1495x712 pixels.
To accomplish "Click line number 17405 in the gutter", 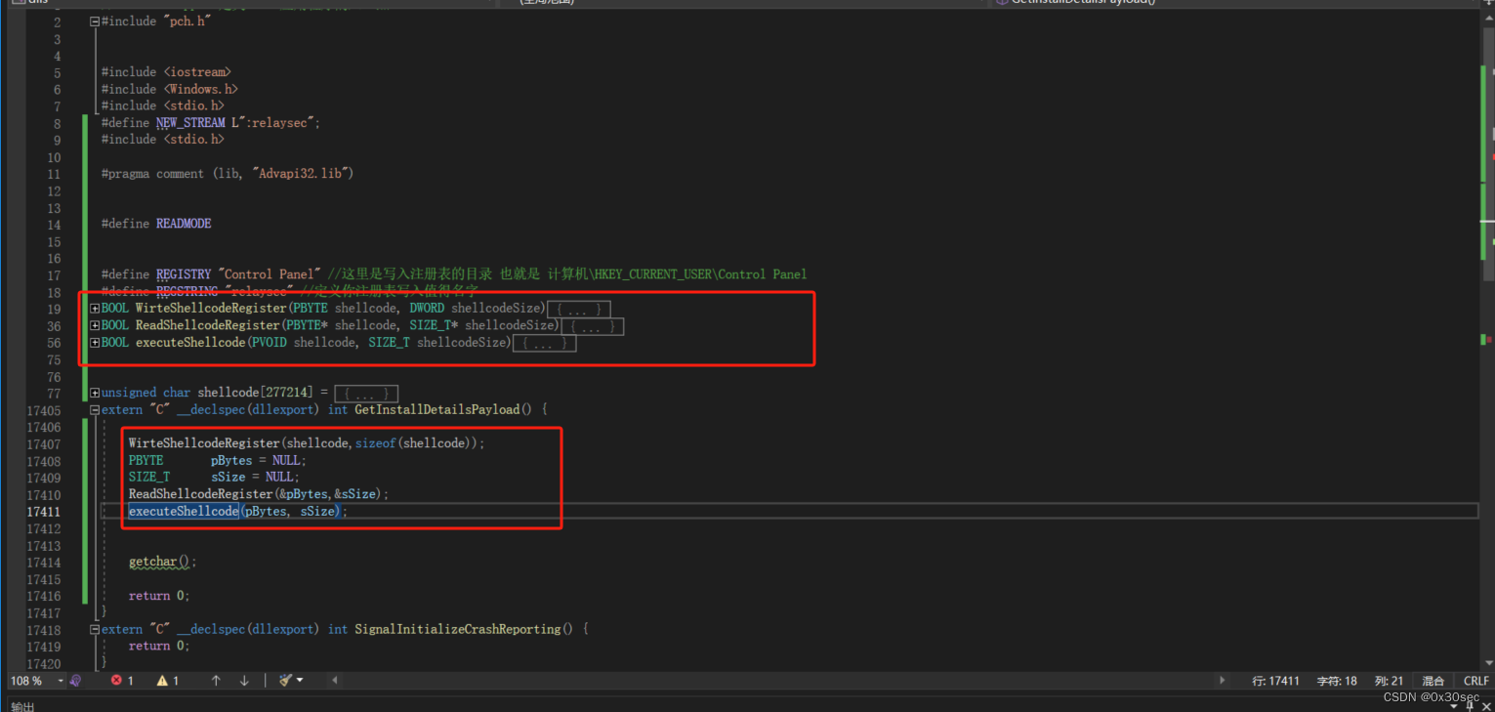I will [x=43, y=410].
